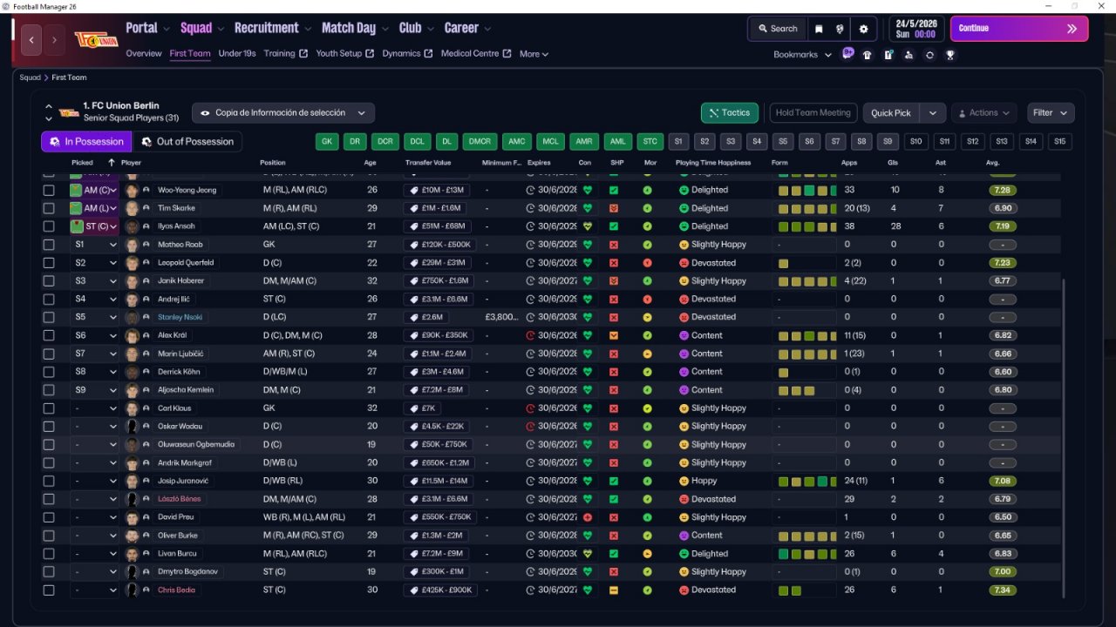
Task: Open the ST (C) picked dropdown for Ilyas Ansah
Action: click(x=95, y=226)
